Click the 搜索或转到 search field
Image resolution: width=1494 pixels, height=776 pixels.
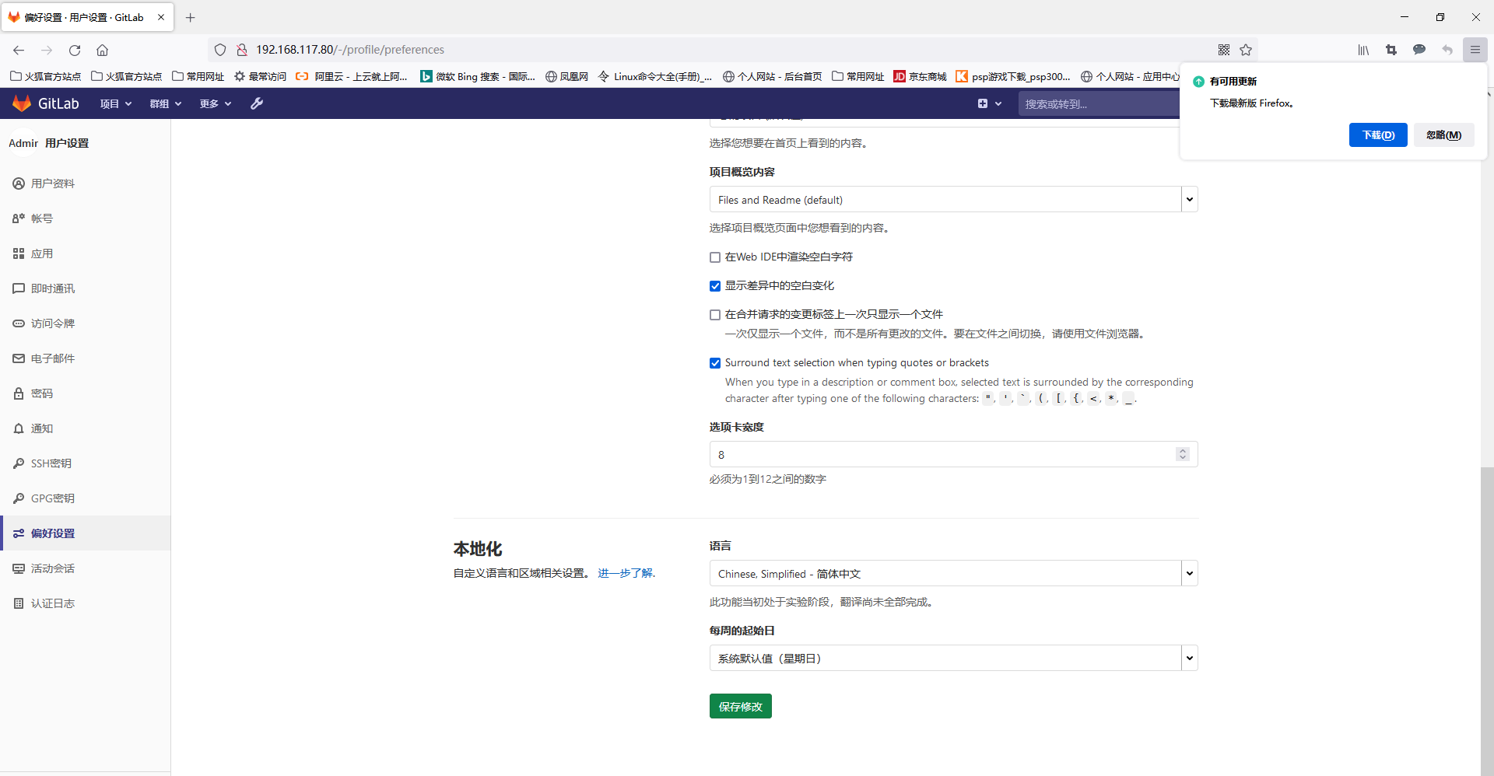coord(1097,103)
